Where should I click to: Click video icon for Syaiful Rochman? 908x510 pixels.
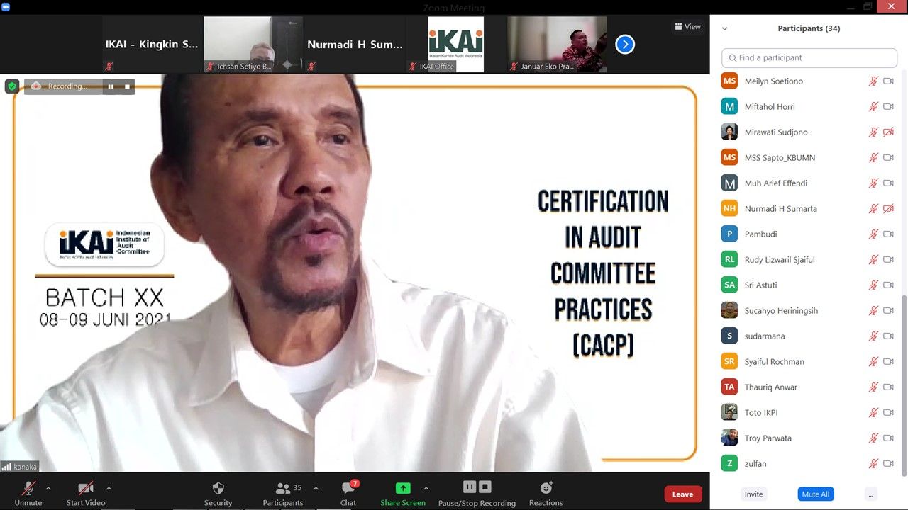click(x=888, y=362)
